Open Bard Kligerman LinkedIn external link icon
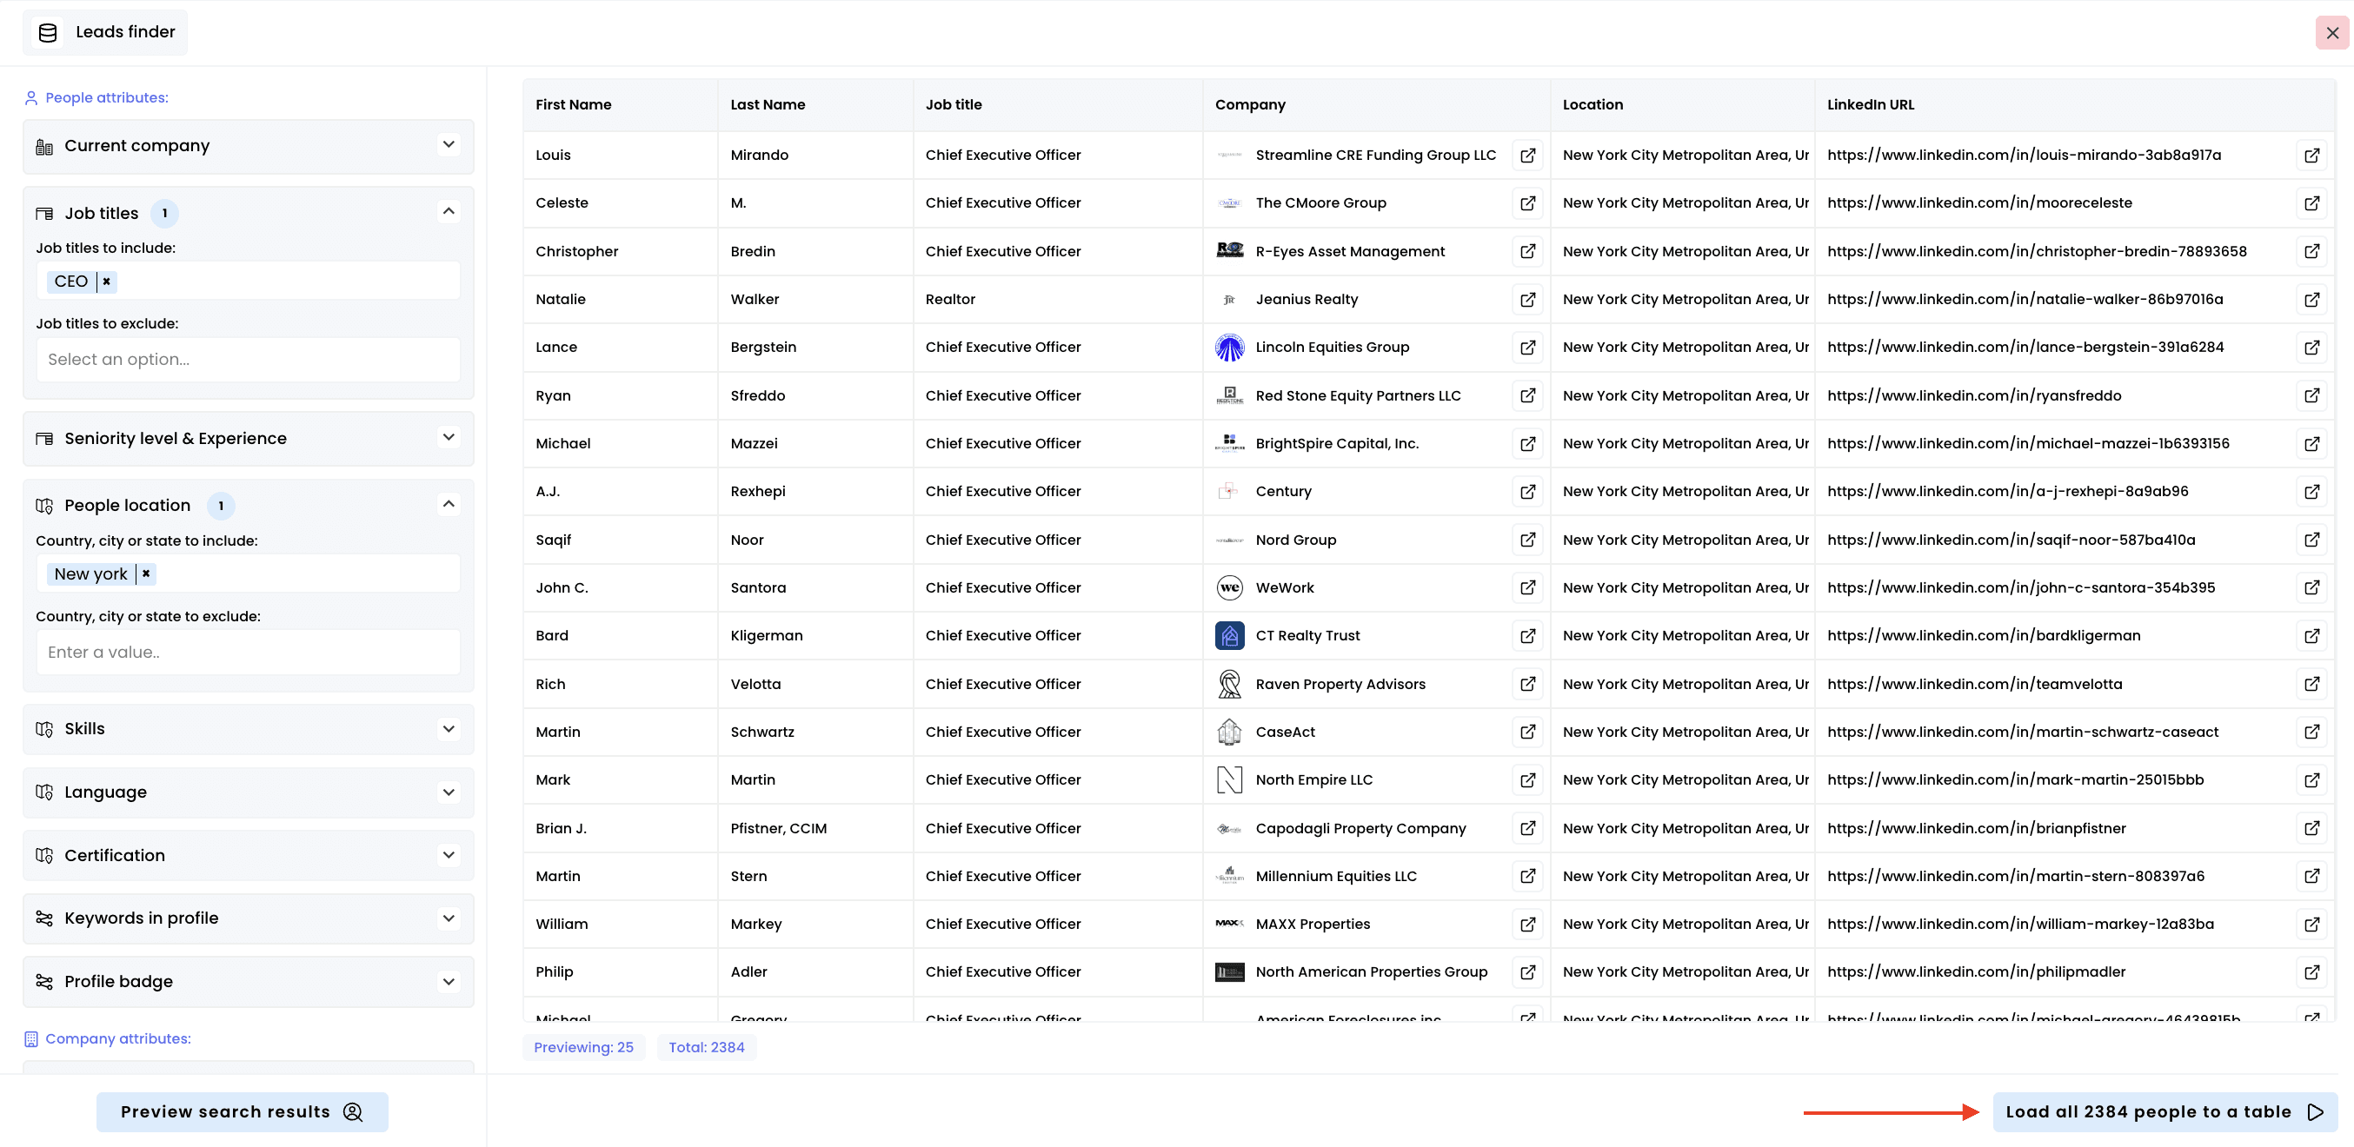Image resolution: width=2354 pixels, height=1147 pixels. coord(2311,635)
